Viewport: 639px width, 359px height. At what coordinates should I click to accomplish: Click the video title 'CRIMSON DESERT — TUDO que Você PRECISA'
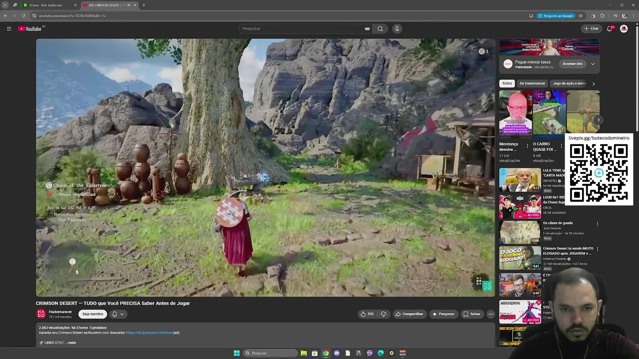(x=113, y=303)
